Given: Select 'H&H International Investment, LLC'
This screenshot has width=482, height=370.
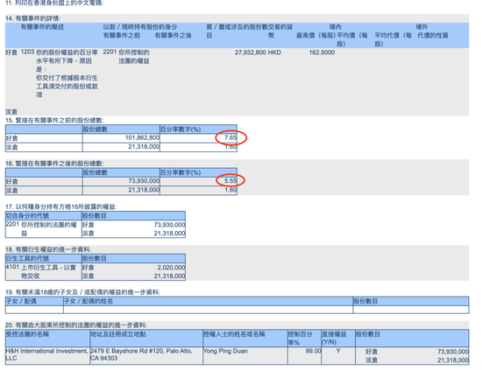Looking at the screenshot, I should 47,354.
